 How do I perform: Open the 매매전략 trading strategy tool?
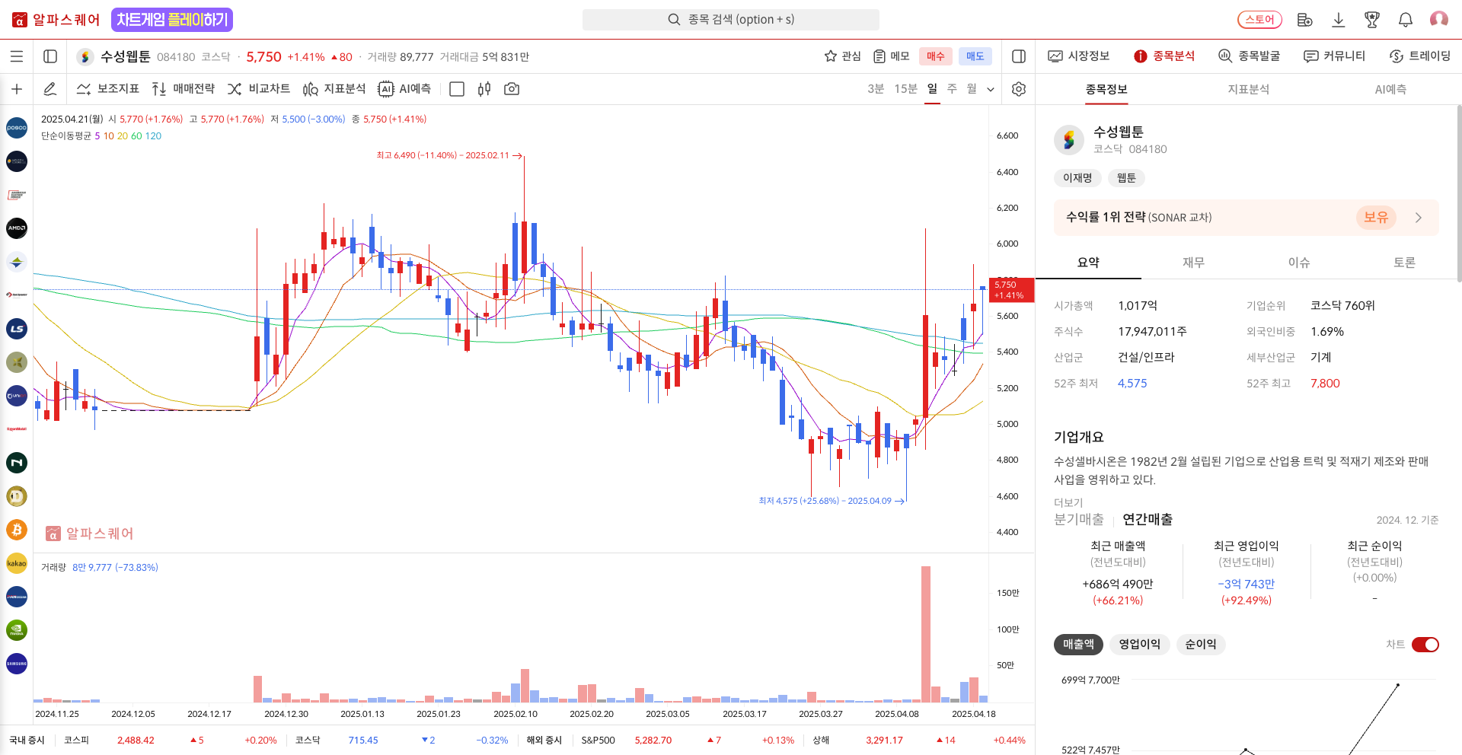tap(184, 89)
